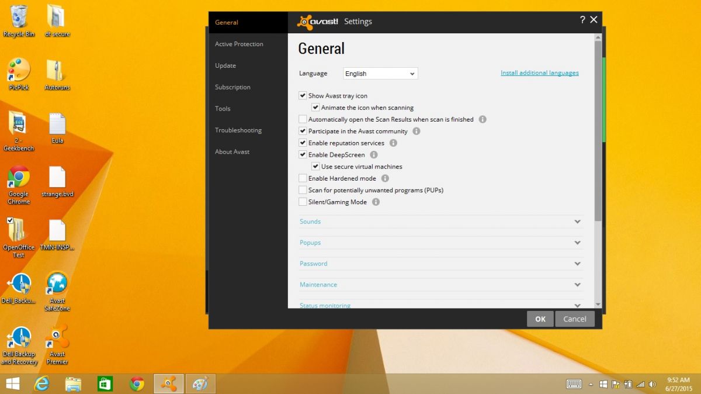This screenshot has height=394, width=701.
Task: Enable Hardened mode
Action: click(303, 178)
